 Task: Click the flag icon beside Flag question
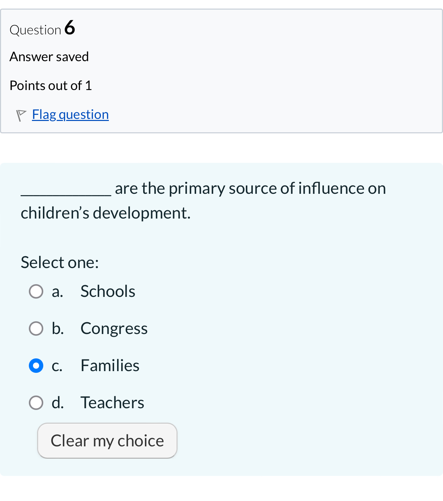tap(21, 115)
